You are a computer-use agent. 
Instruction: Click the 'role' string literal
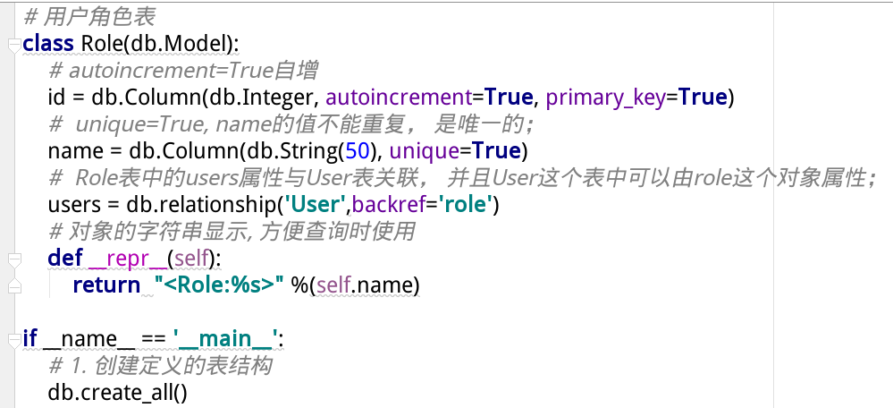pyautogui.click(x=465, y=205)
